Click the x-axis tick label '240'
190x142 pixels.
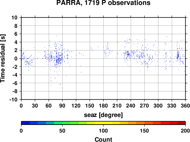(131, 106)
